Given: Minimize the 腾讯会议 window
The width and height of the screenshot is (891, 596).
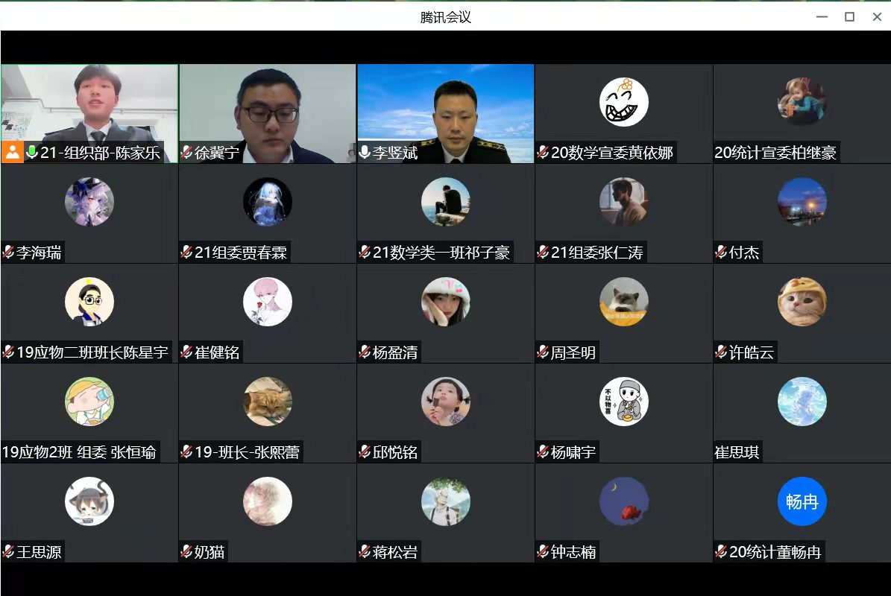Looking at the screenshot, I should tap(822, 16).
